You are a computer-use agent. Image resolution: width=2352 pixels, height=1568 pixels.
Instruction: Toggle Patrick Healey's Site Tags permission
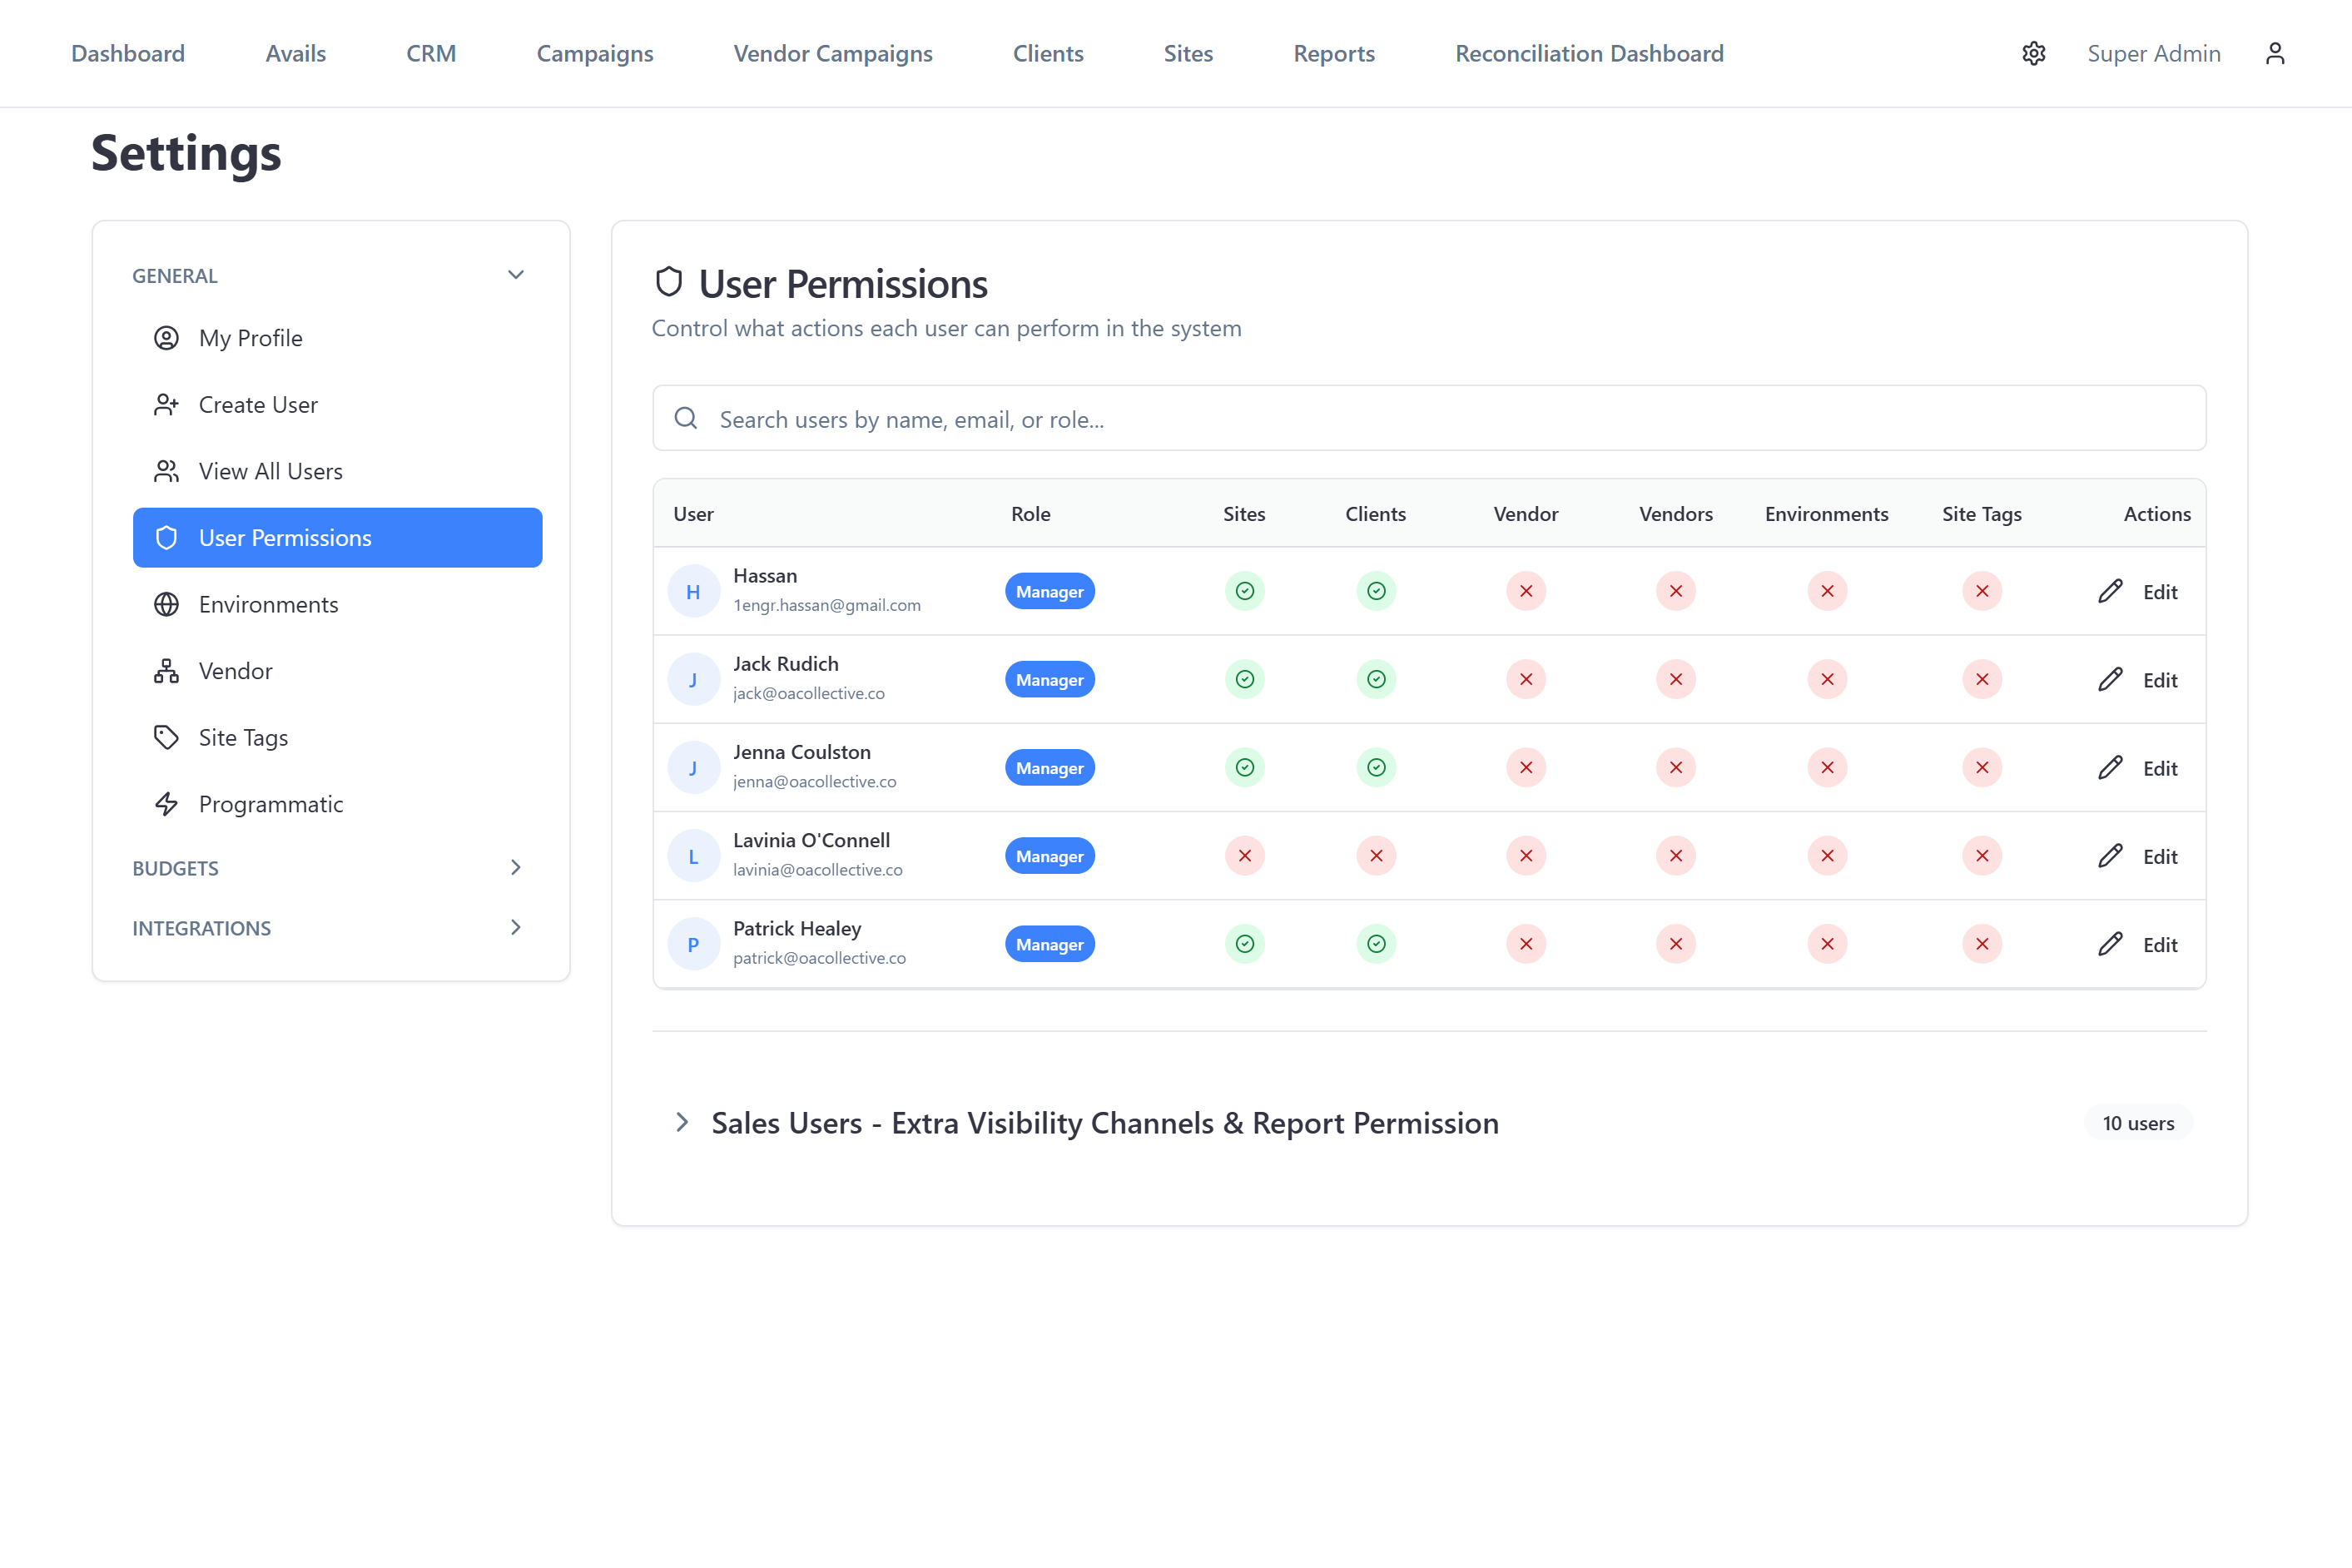pyautogui.click(x=1981, y=944)
